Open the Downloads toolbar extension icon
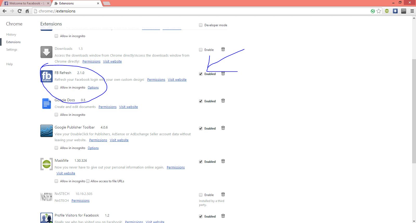The height and width of the screenshot is (223, 416). click(395, 11)
